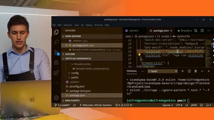
Task: Expand the NPM Scripts section
Action: click(x=92, y=101)
